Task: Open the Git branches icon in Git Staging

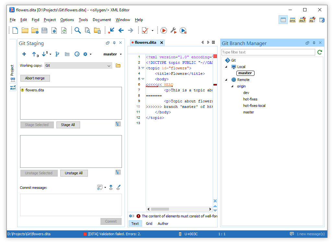Action: 57,54
